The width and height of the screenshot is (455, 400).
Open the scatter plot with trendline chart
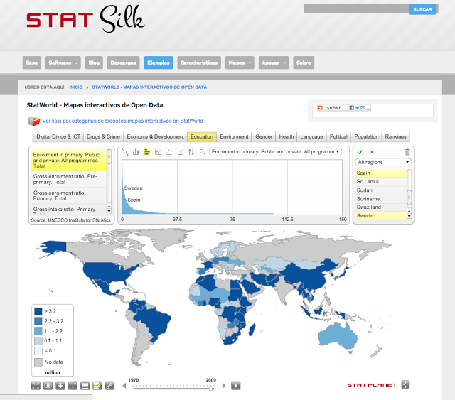[x=180, y=152]
